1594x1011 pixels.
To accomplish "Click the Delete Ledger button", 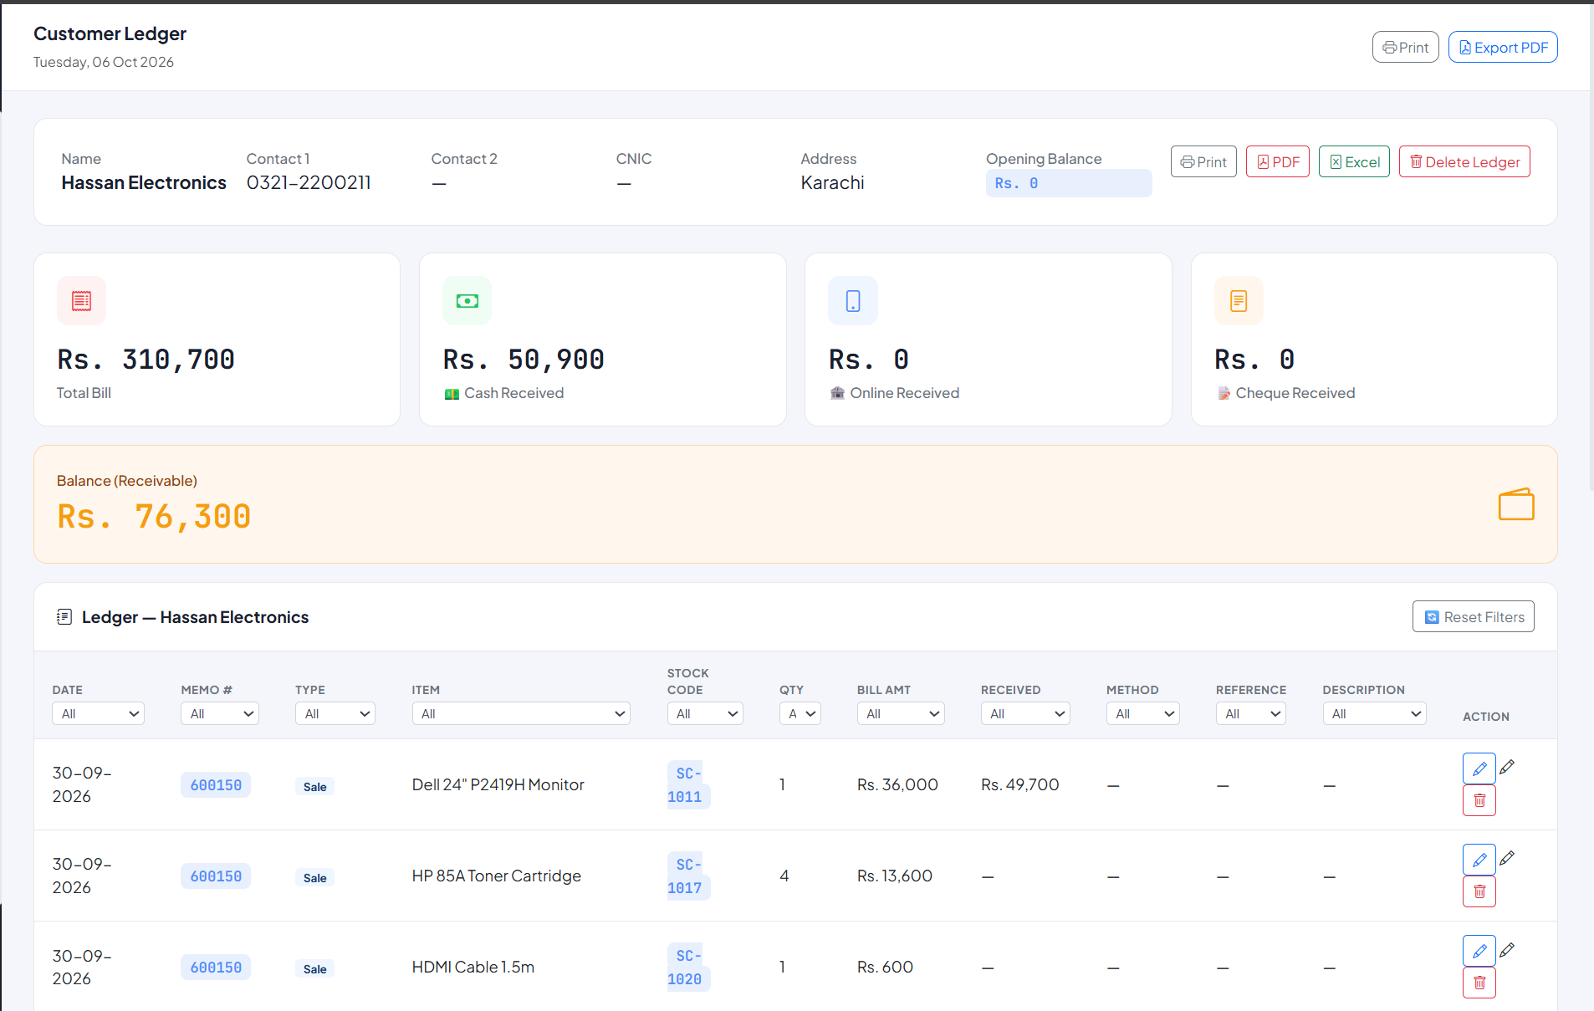I will pos(1464,161).
